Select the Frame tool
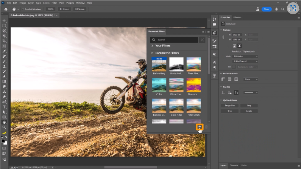This screenshot has height=169, width=301. pyautogui.click(x=4, y=46)
